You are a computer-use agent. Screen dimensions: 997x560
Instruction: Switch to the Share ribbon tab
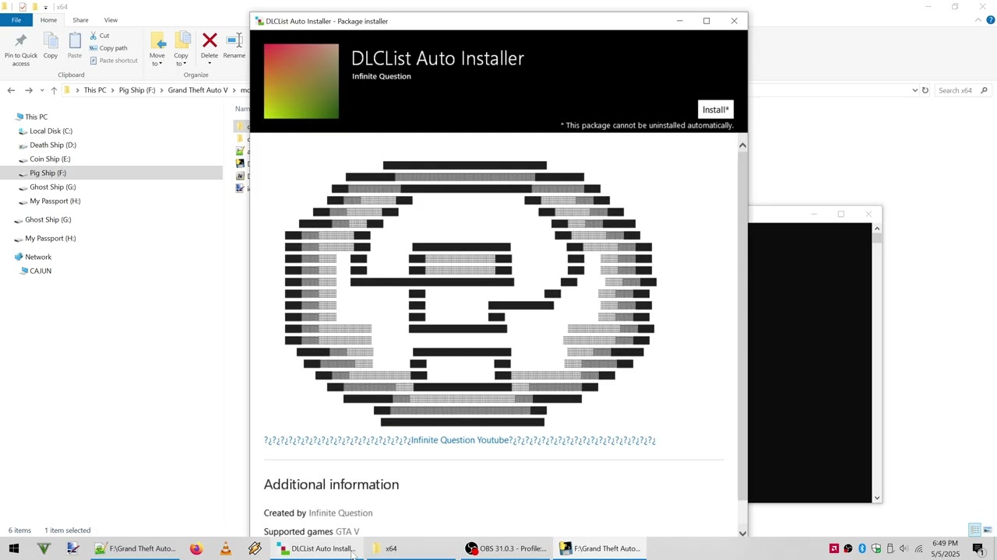coord(79,20)
